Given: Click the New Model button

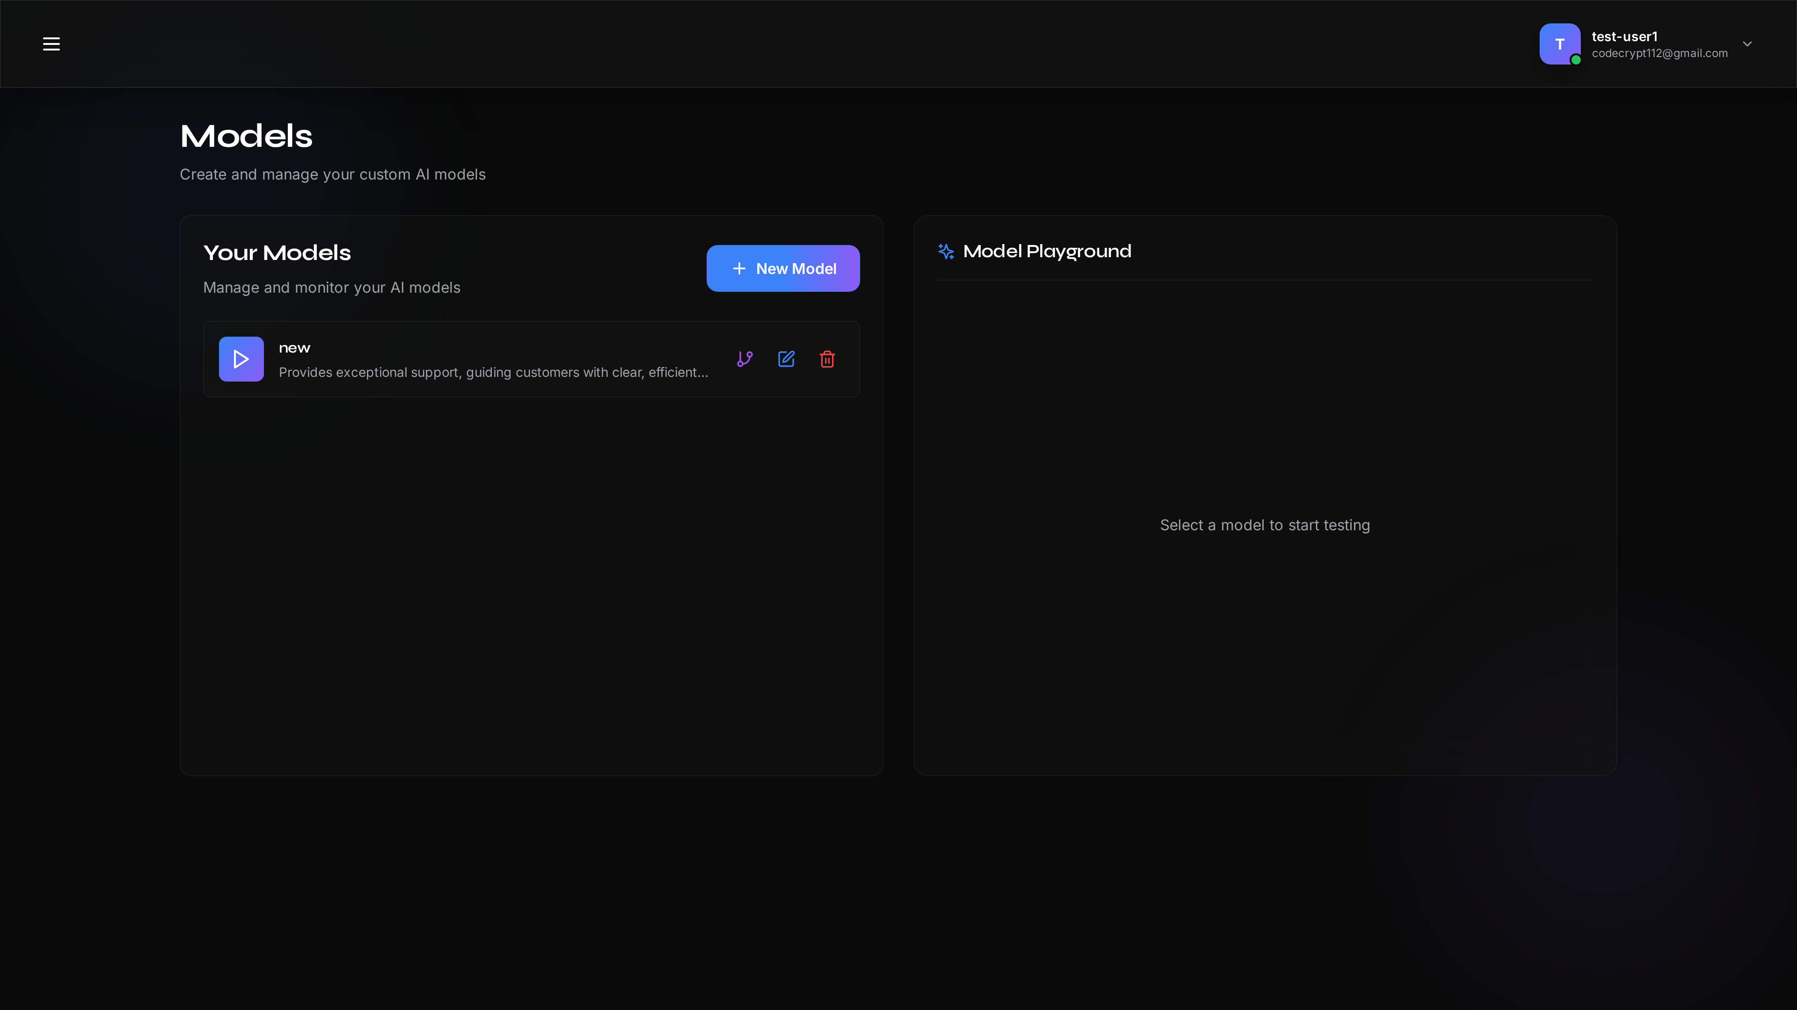Looking at the screenshot, I should coord(783,267).
